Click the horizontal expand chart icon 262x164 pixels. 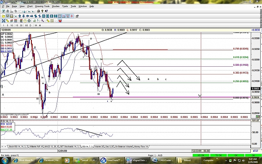click(x=44, y=16)
